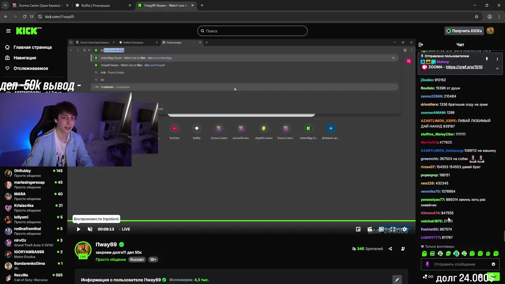
Task: Click the Russian language tag
Action: coord(137,260)
